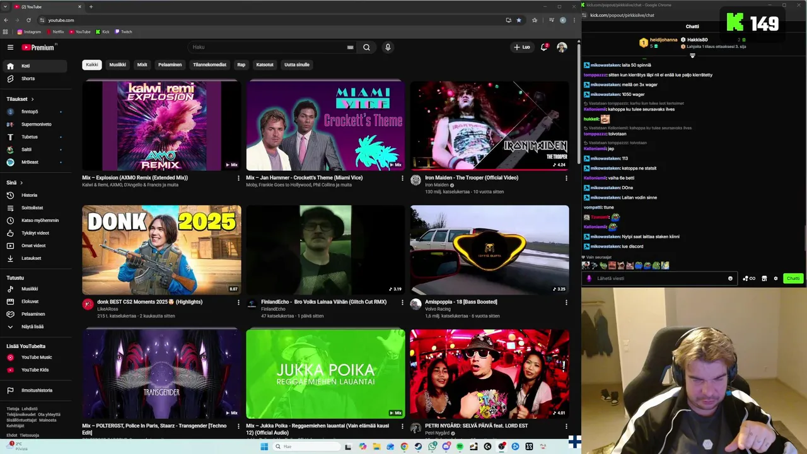Viewport: 807px width, 454px height.
Task: Open YouTube Music in the sidebar
Action: pos(35,358)
